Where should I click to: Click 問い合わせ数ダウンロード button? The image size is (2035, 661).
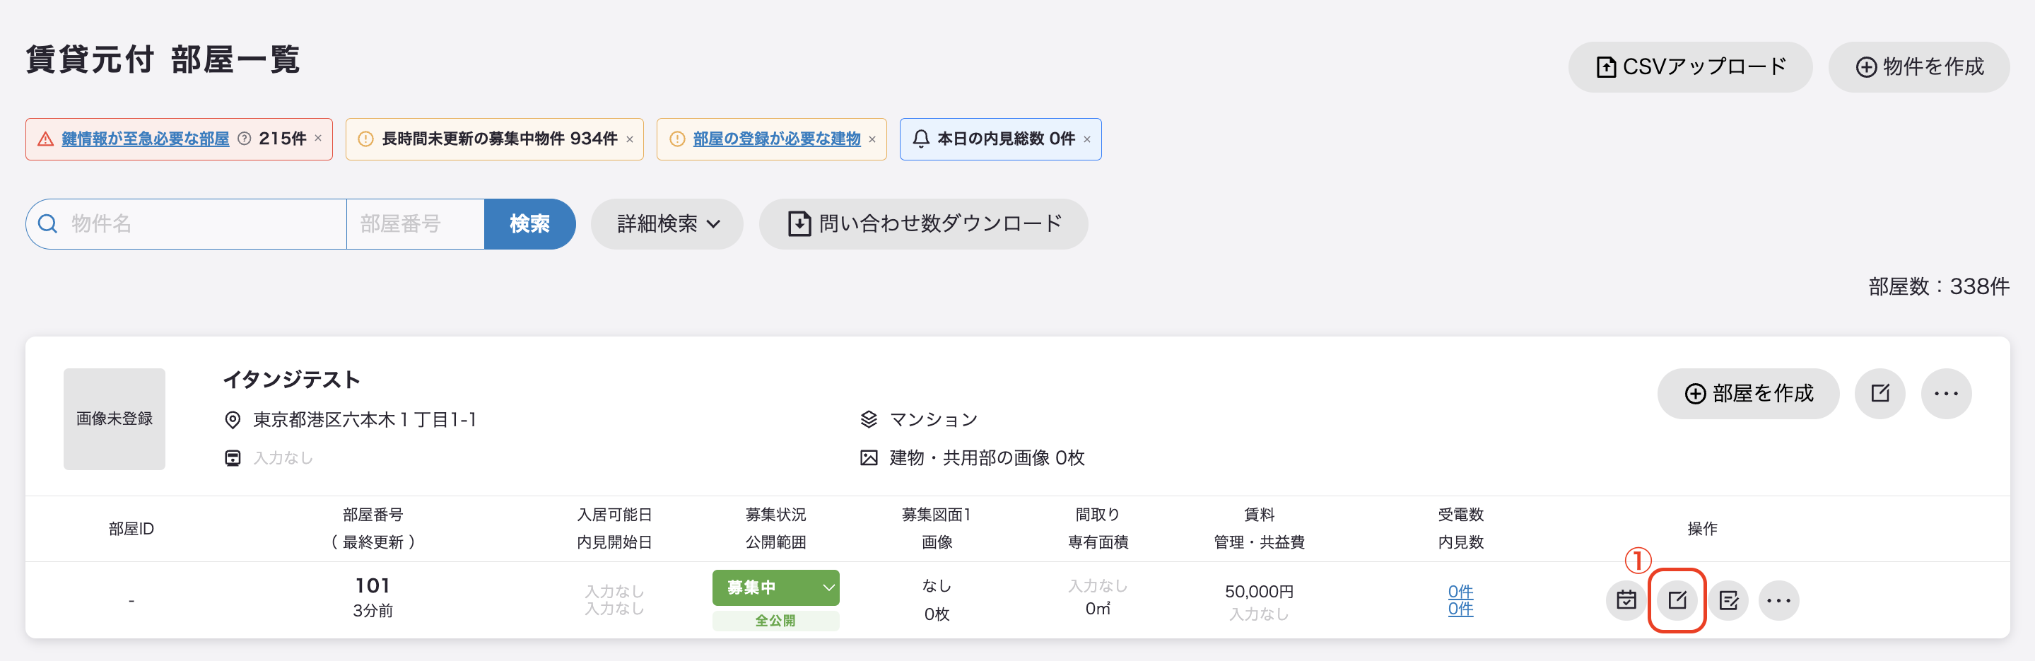point(924,224)
